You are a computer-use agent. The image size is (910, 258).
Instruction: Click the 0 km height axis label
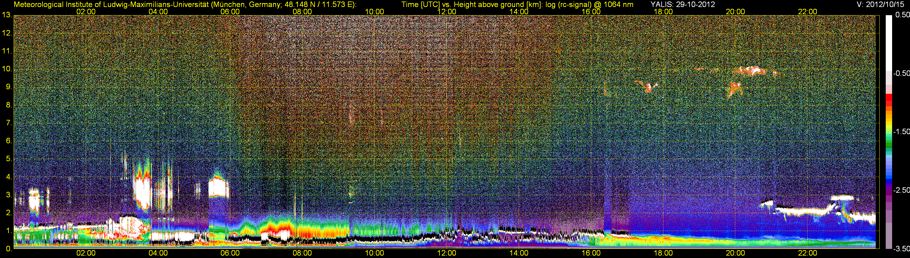tap(8, 249)
